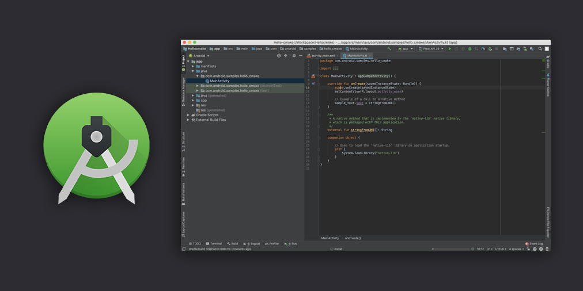Toggle the Build Variants side tab
The width and height of the screenshot is (583, 291).
pyautogui.click(x=183, y=194)
